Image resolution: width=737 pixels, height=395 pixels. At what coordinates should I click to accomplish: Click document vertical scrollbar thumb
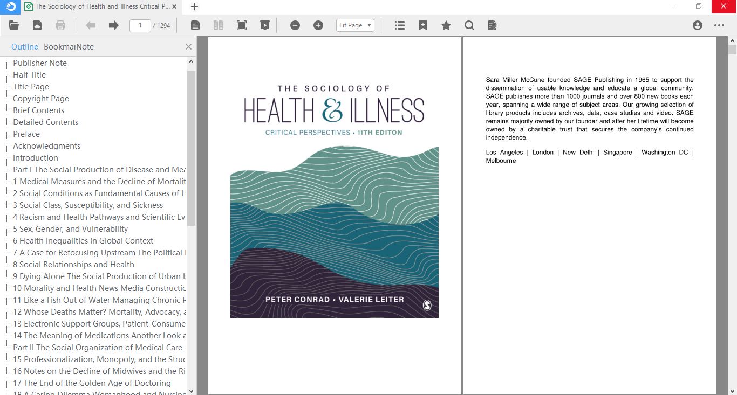click(x=732, y=50)
